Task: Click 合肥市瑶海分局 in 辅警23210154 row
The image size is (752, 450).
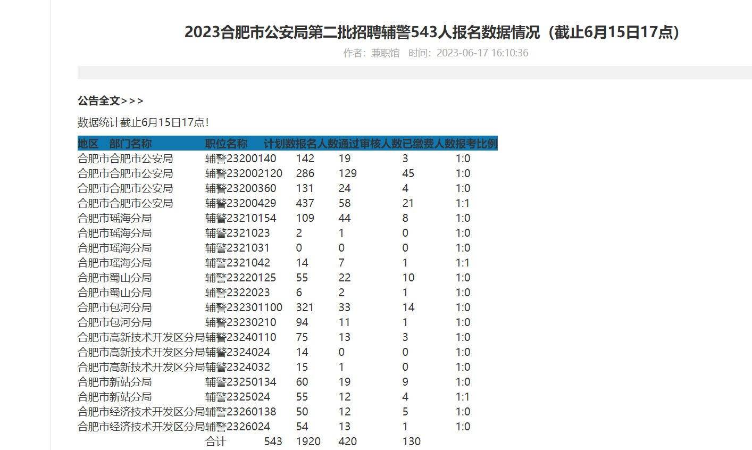Action: point(115,218)
